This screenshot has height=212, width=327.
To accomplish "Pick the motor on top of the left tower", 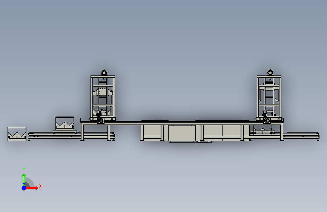I will coord(104,72).
